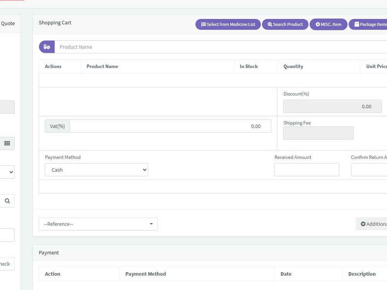The width and height of the screenshot is (387, 290).
Task: Switch to the Quote tab
Action: (8, 24)
